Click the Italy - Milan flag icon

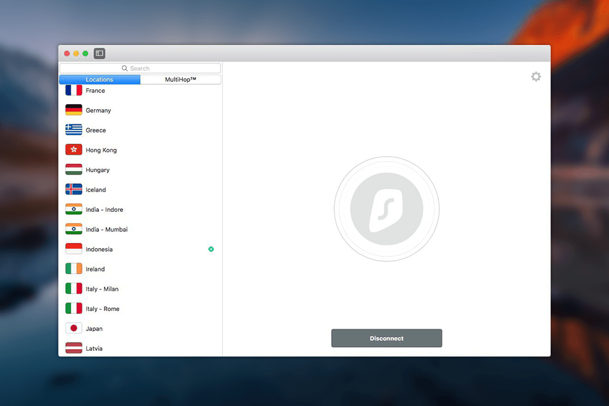pyautogui.click(x=74, y=288)
